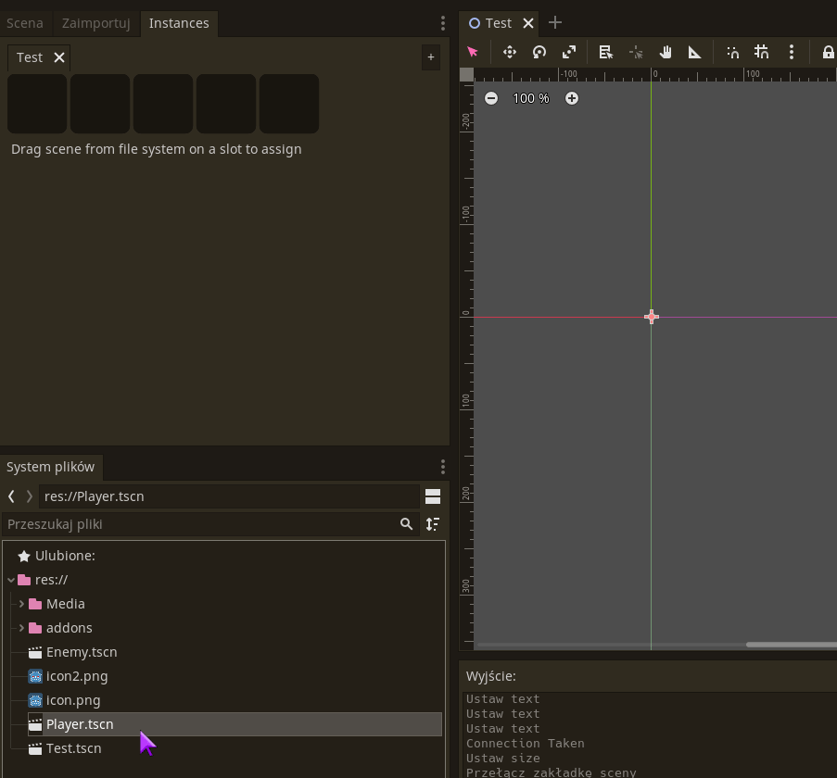
Task: Go back in file system history
Action: [11, 496]
